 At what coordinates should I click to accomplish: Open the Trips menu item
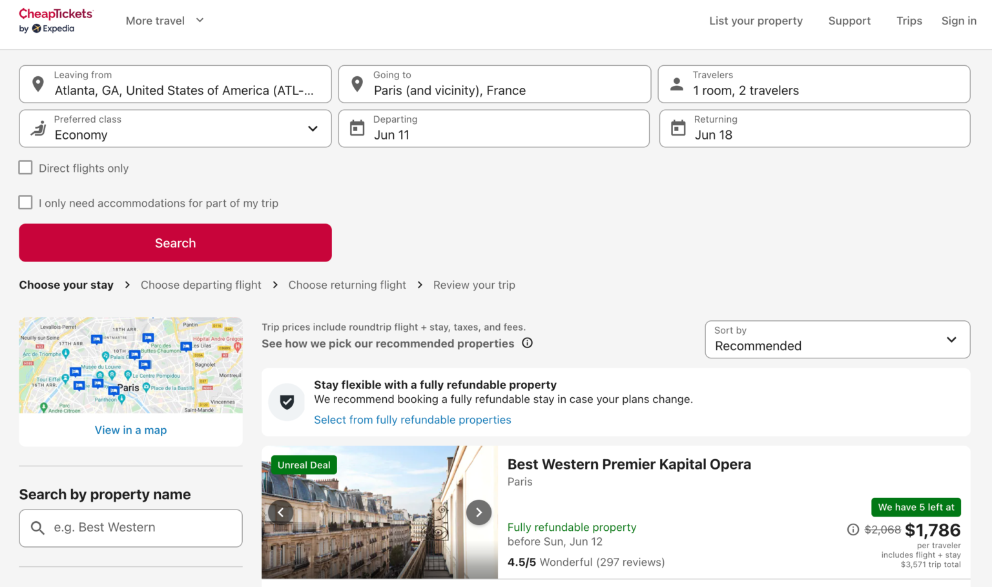(x=909, y=20)
